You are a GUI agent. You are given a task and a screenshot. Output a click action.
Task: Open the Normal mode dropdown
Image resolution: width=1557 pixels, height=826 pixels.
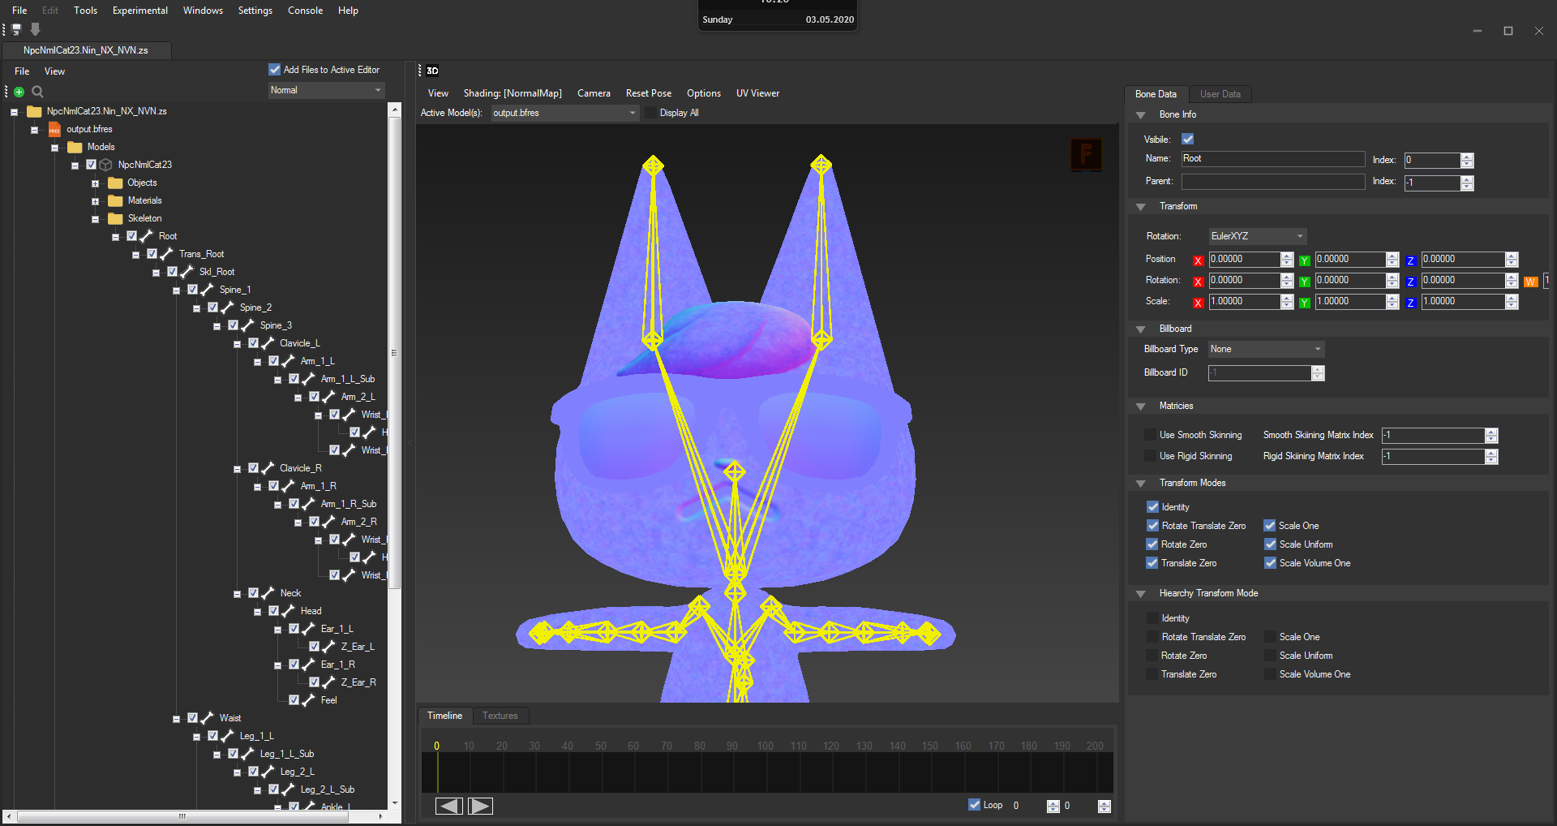click(x=326, y=90)
